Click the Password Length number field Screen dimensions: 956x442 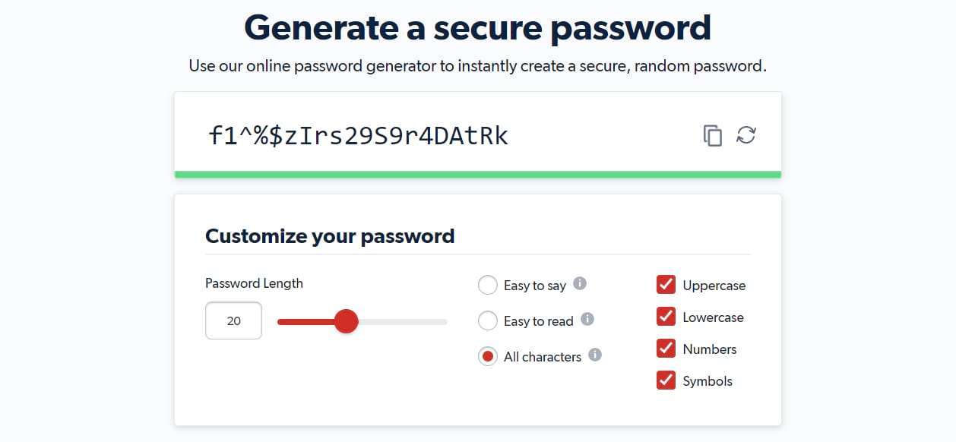click(x=233, y=320)
